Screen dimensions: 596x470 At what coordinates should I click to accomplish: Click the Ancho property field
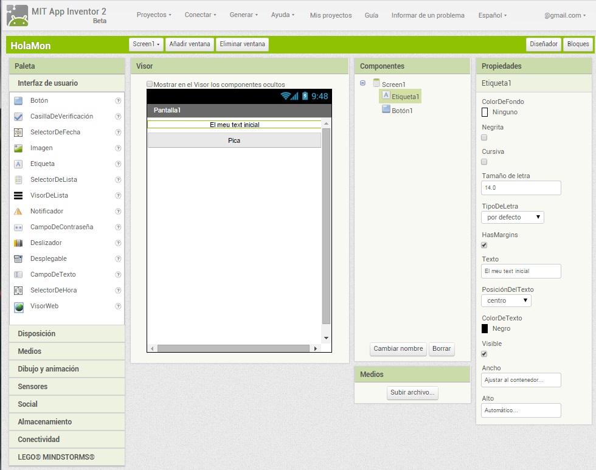pyautogui.click(x=521, y=380)
